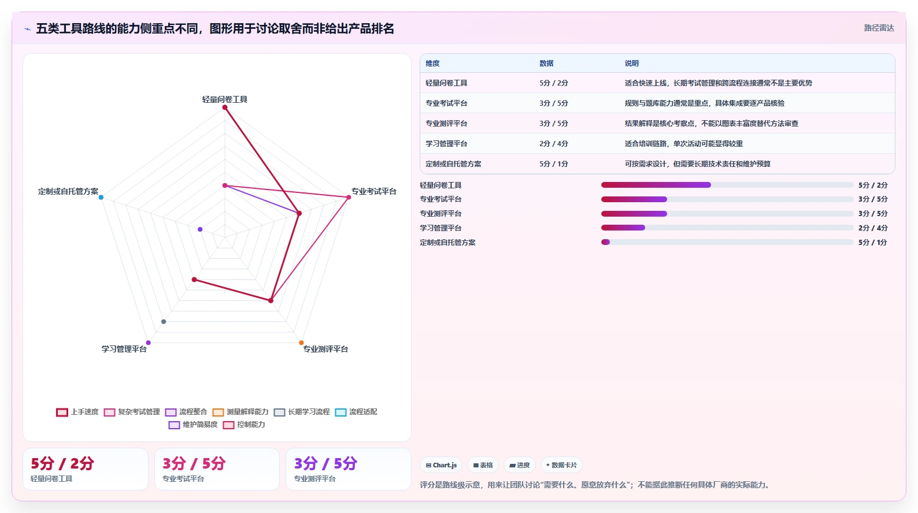Select the 专业测评平台 table row name

(446, 124)
